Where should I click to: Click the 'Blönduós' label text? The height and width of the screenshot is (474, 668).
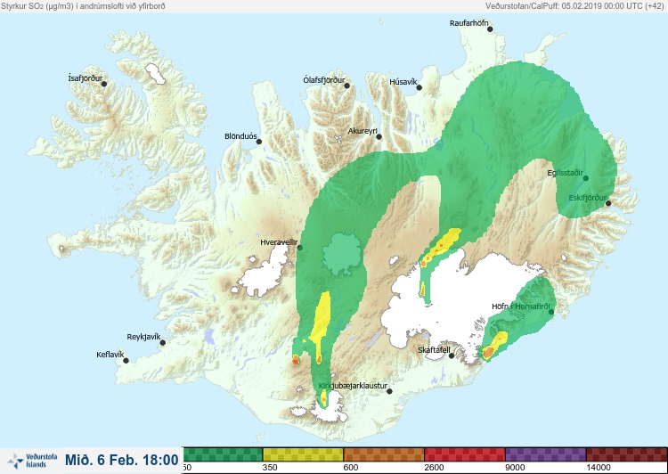[x=240, y=136]
